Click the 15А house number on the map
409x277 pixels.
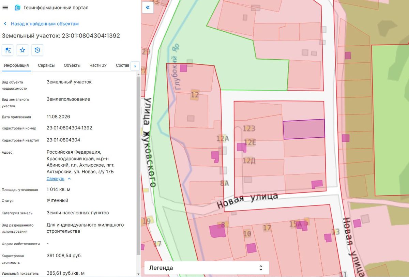tap(296, 224)
